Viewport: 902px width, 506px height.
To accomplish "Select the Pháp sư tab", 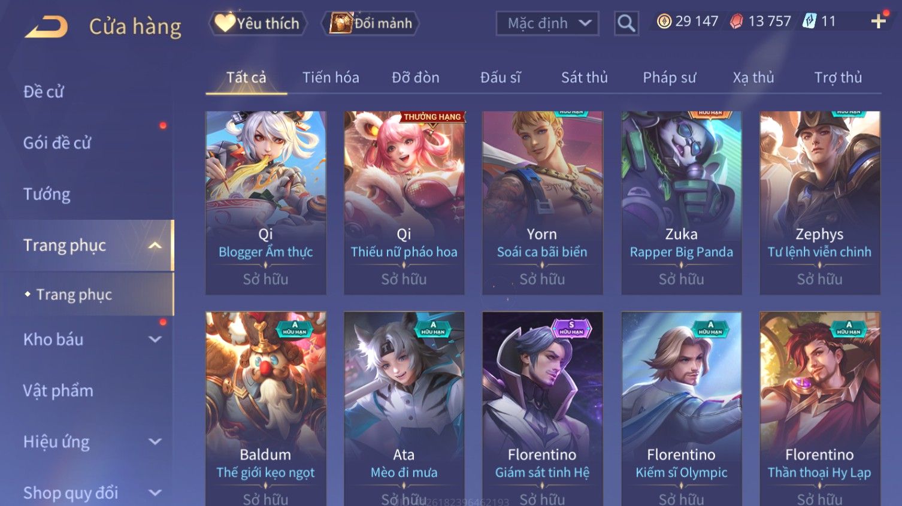I will coord(670,77).
